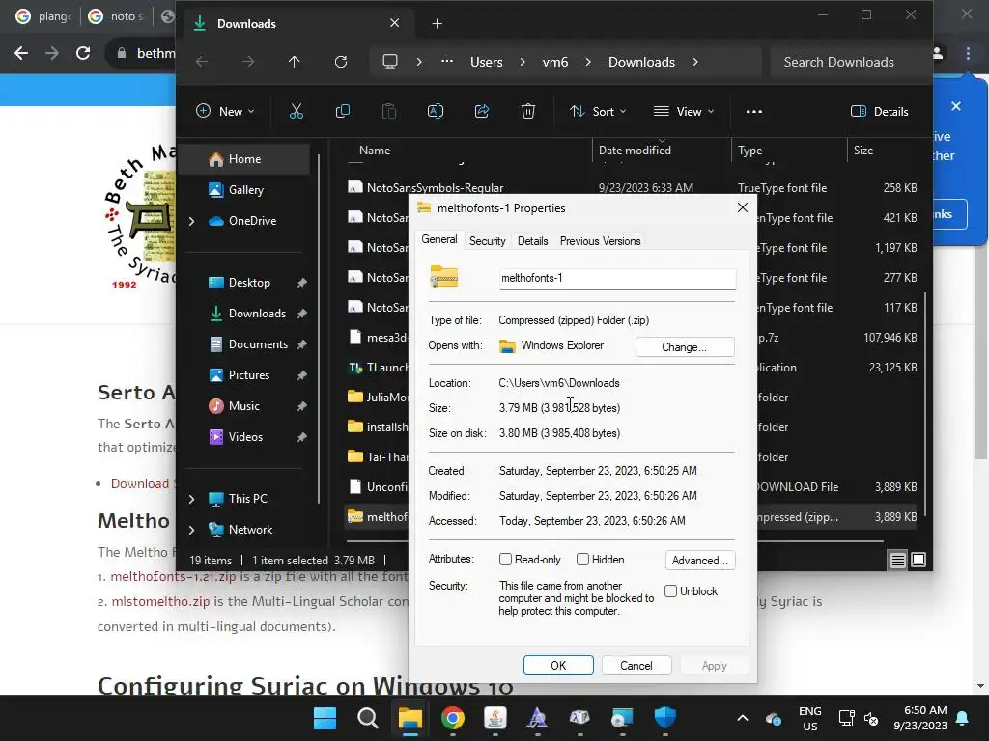Switch to the Details tab in Properties
The height and width of the screenshot is (741, 989).
(532, 240)
